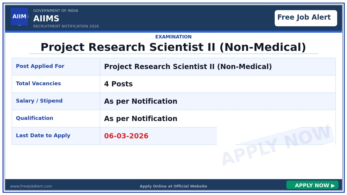
Task: Open the www.FreeJobAlert.com link
Action: (31, 186)
